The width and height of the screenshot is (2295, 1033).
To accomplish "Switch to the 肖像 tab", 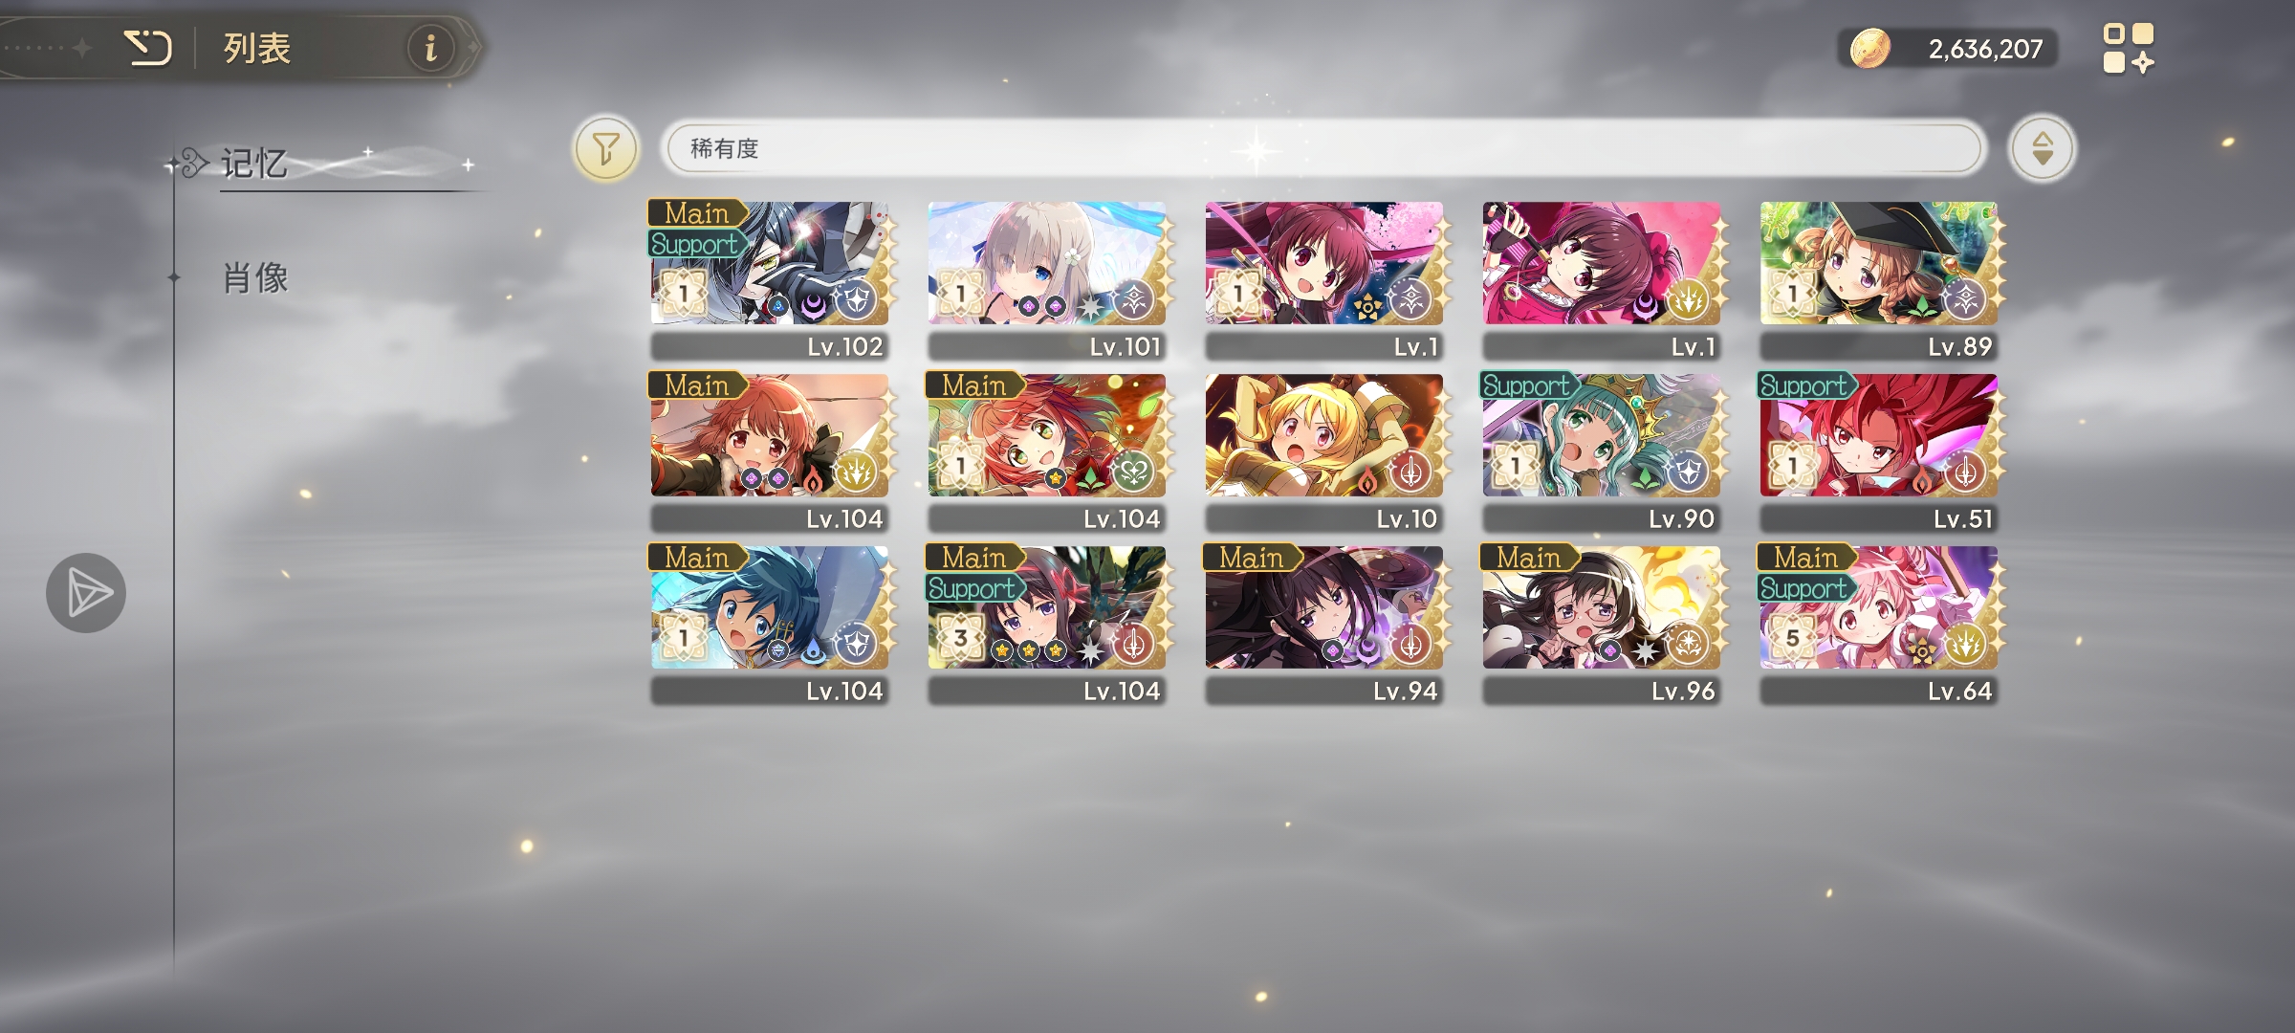I will click(255, 278).
